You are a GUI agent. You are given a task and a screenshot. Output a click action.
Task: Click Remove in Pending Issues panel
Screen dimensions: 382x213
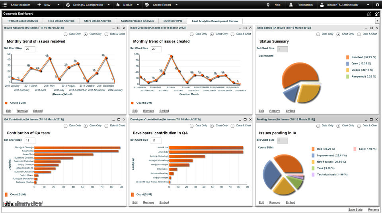pos(275,203)
